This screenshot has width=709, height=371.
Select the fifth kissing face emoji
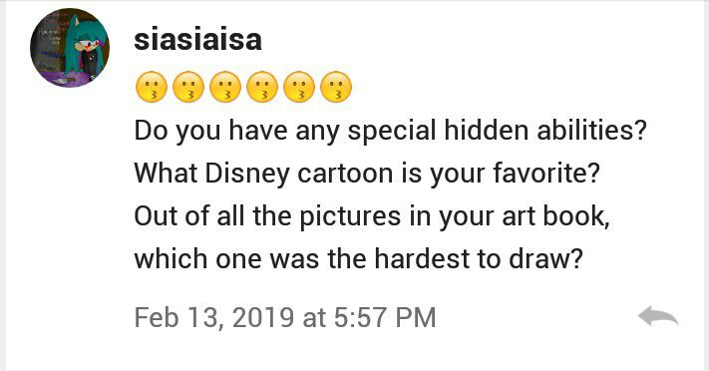point(299,87)
